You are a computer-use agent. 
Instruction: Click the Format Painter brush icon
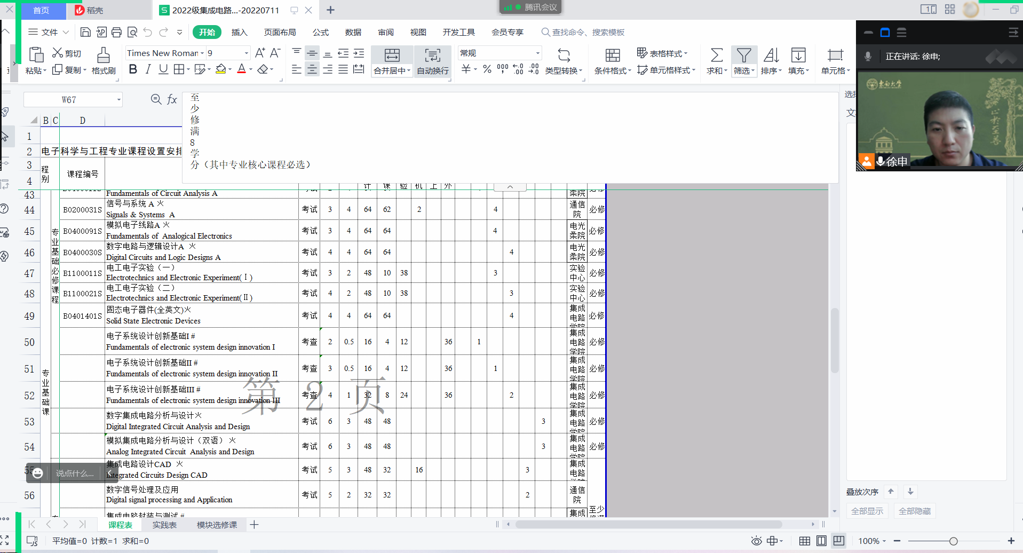104,60
